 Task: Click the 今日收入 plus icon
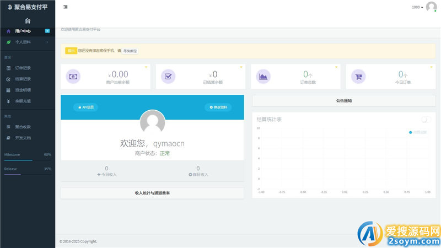pos(99,175)
